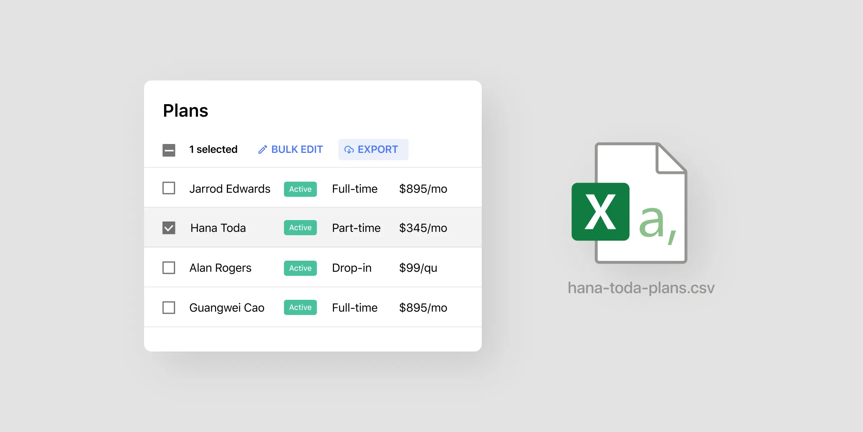Click Full-time in Guangwei Cao row

click(x=355, y=308)
